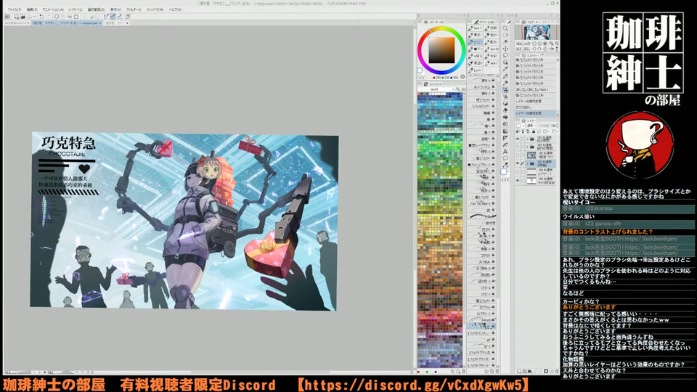Toggle visibility eye of the bottom layer
The width and height of the screenshot is (697, 392).
click(518, 181)
